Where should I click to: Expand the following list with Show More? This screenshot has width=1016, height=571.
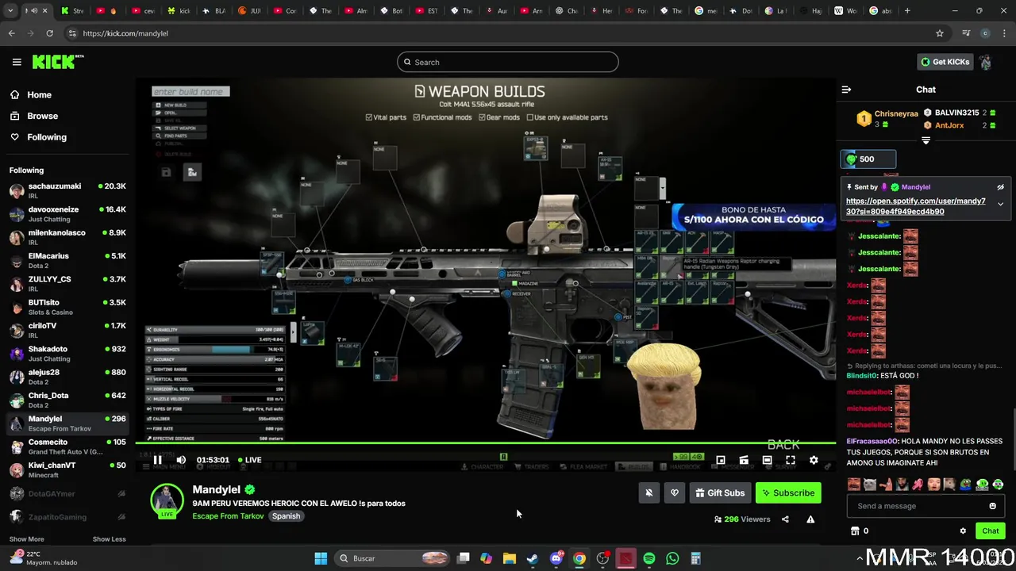pos(27,539)
